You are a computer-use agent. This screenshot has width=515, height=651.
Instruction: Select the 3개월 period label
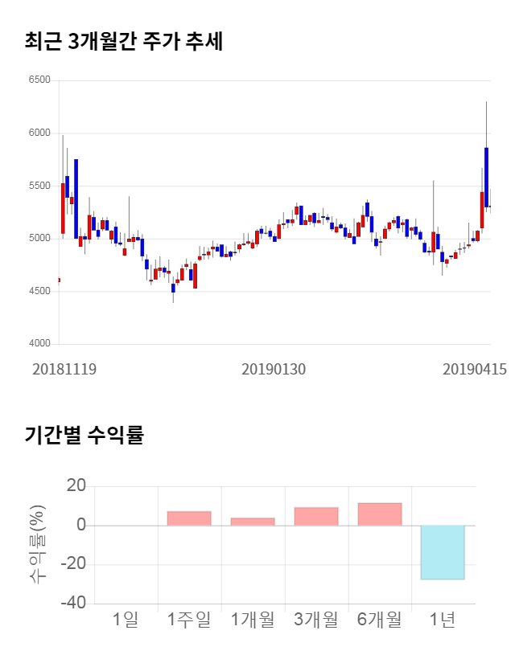click(x=316, y=620)
